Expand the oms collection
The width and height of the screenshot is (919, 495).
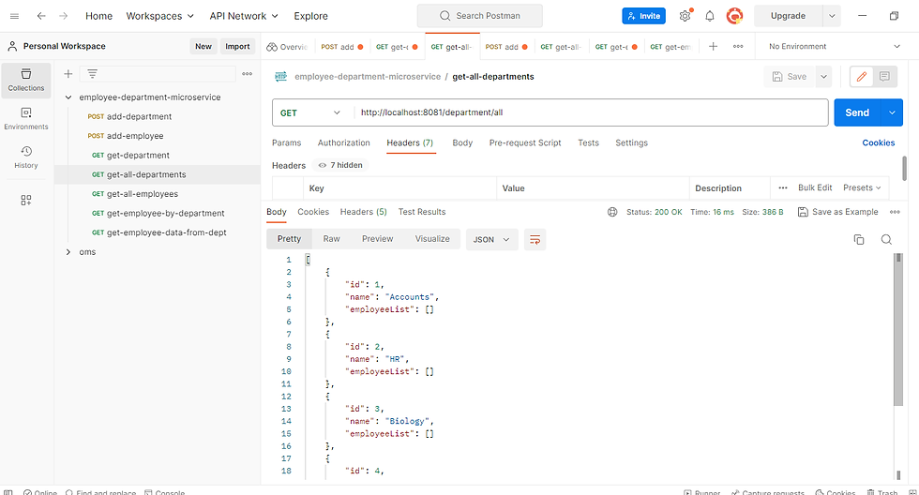point(68,252)
